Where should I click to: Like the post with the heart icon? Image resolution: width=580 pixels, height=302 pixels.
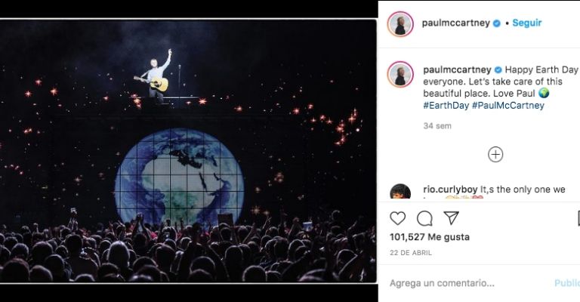[398, 218]
